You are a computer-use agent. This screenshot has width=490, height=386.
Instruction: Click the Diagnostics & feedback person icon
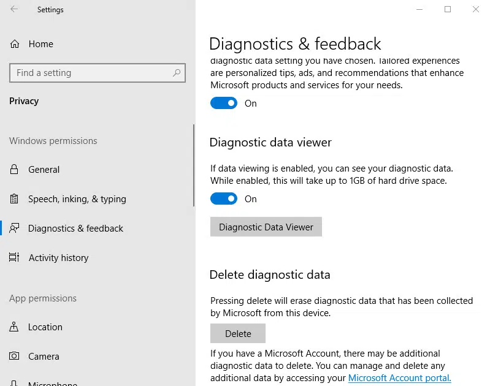14,228
